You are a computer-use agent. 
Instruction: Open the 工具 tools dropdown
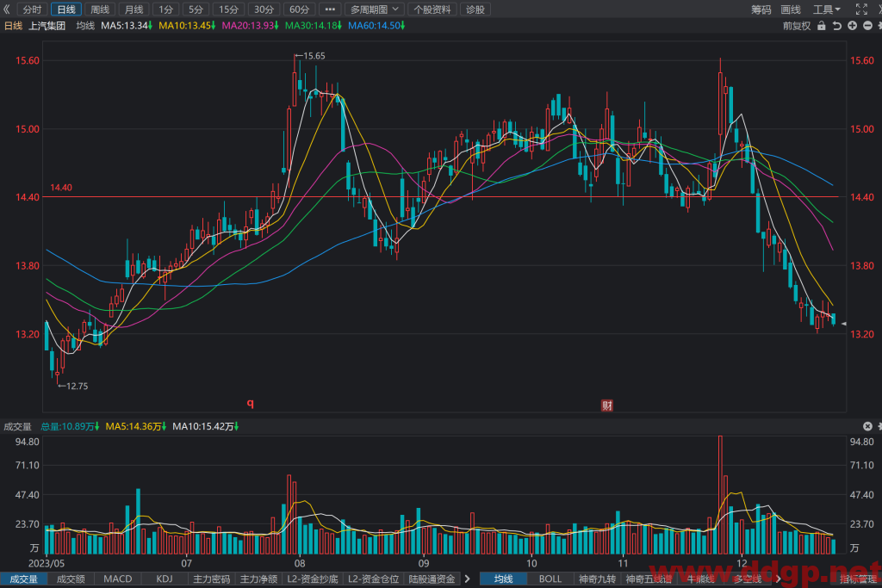(x=826, y=9)
